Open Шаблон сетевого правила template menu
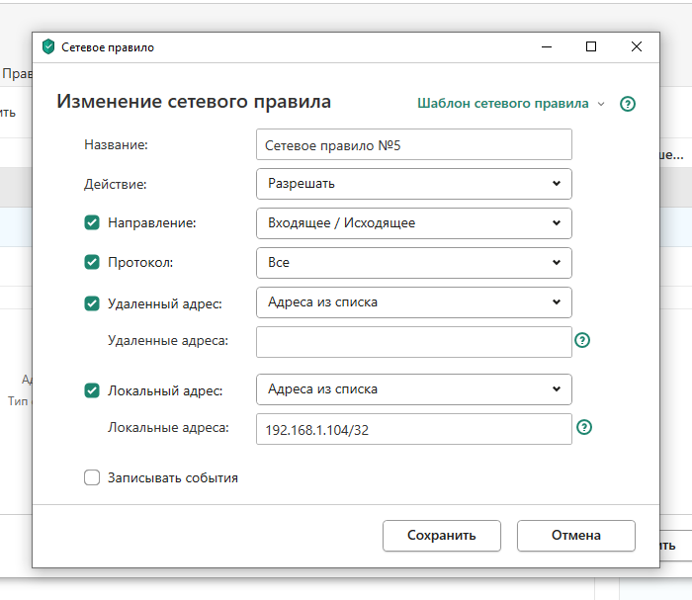Viewport: 692px width, 600px height. point(510,104)
